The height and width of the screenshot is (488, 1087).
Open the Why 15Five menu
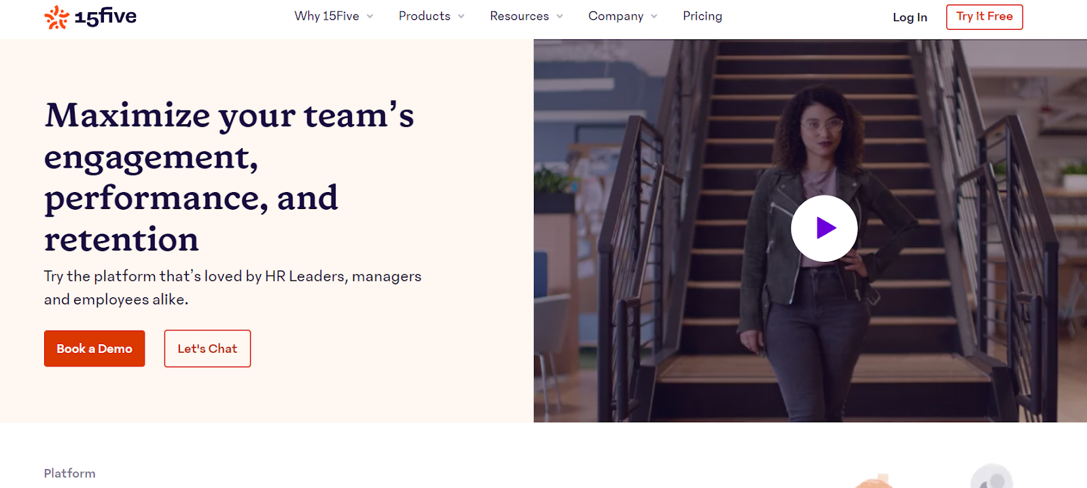[326, 16]
